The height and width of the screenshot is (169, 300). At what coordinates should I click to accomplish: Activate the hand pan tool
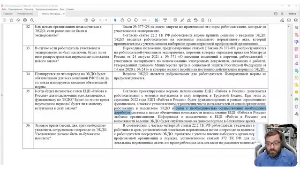click(x=122, y=20)
